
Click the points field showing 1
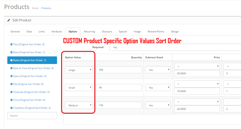pos(232,91)
